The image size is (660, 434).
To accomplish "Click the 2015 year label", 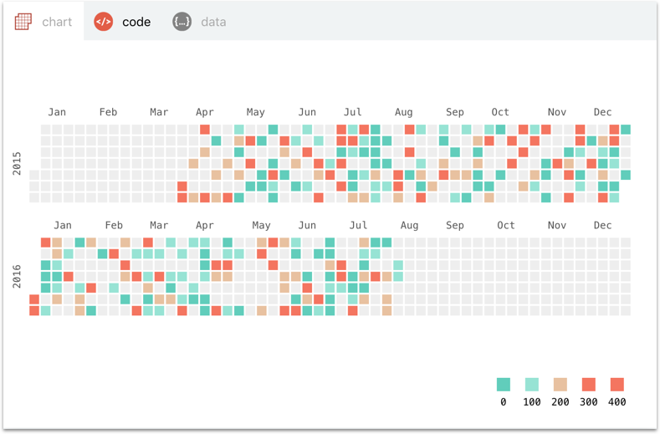I will tap(18, 163).
